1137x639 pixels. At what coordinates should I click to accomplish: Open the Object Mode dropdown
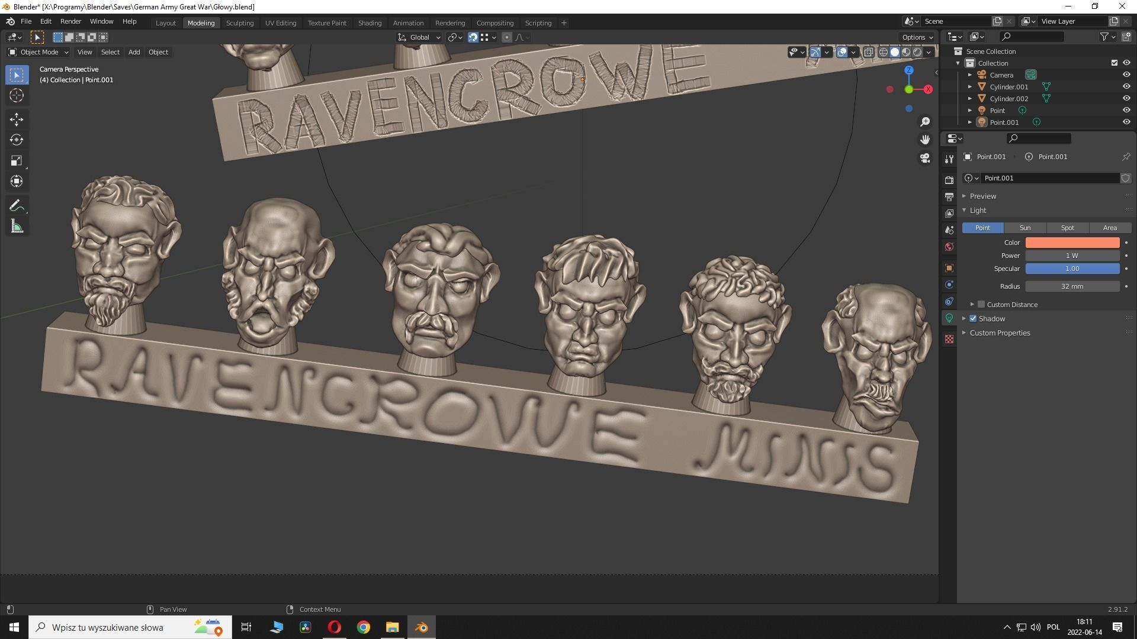[x=38, y=52]
